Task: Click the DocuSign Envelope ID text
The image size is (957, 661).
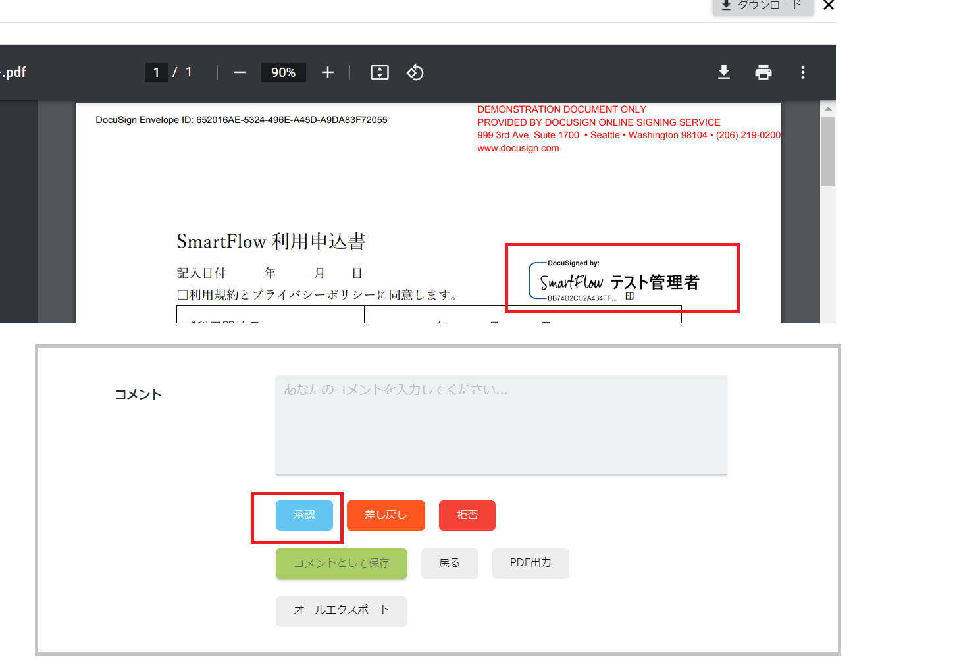Action: click(242, 120)
